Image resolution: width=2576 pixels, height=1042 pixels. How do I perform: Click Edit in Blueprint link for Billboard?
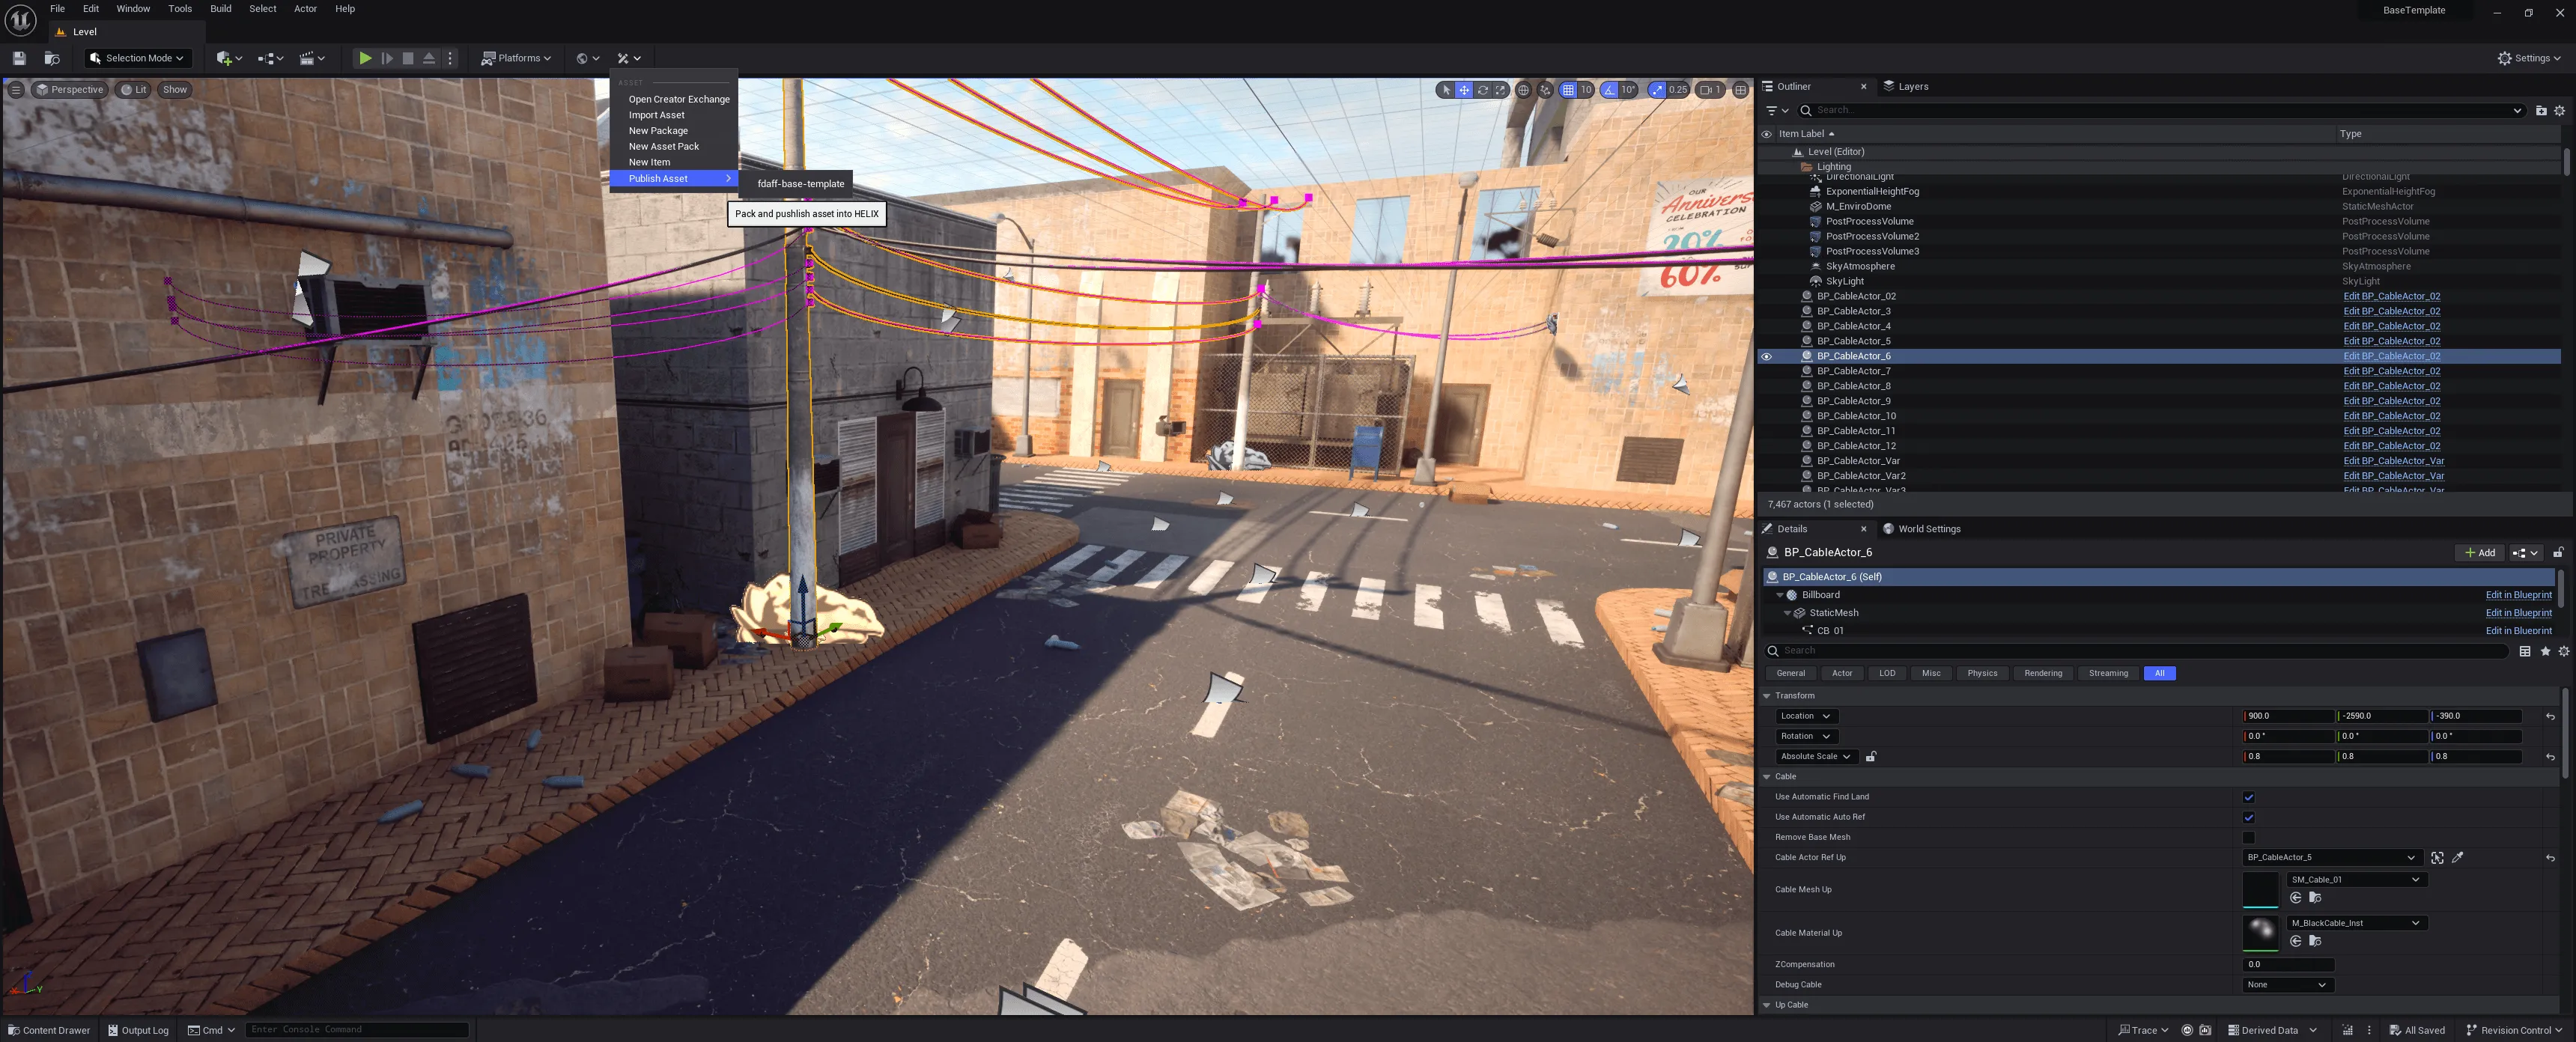click(2518, 595)
